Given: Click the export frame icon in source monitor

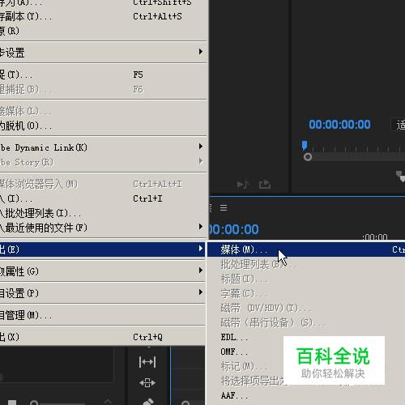Looking at the screenshot, I should (x=265, y=184).
